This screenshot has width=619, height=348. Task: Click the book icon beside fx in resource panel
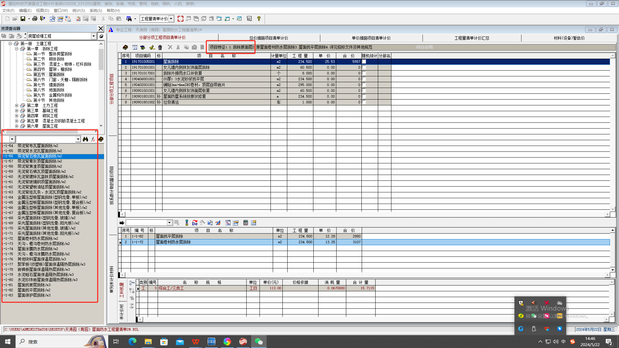coord(101,139)
